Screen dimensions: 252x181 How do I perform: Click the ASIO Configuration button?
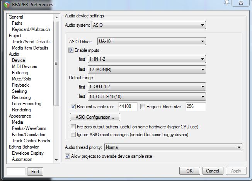coord(95,117)
